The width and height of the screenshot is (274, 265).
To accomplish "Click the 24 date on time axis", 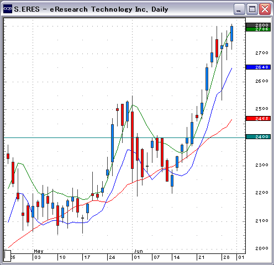I will pos(112,257).
